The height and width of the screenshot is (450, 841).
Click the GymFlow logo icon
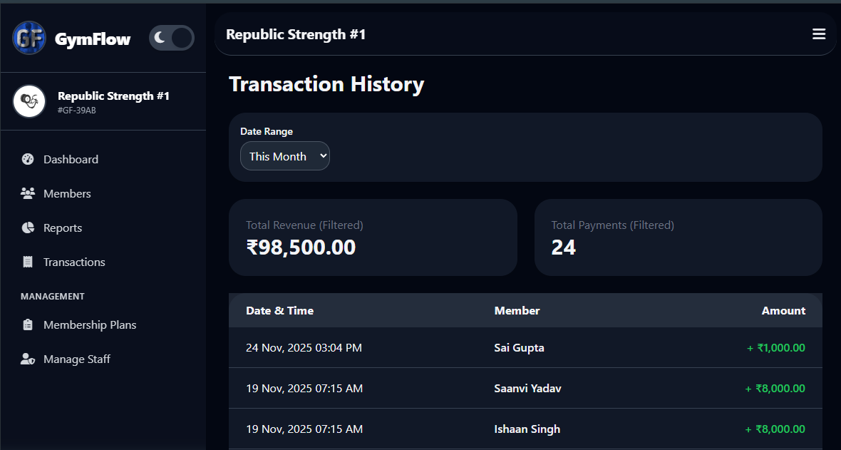click(x=29, y=38)
